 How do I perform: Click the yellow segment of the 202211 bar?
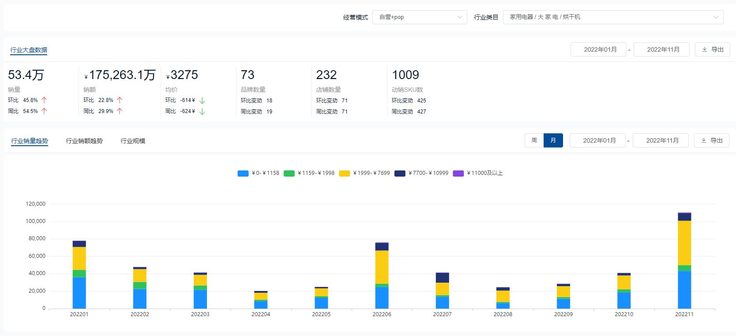(x=684, y=243)
